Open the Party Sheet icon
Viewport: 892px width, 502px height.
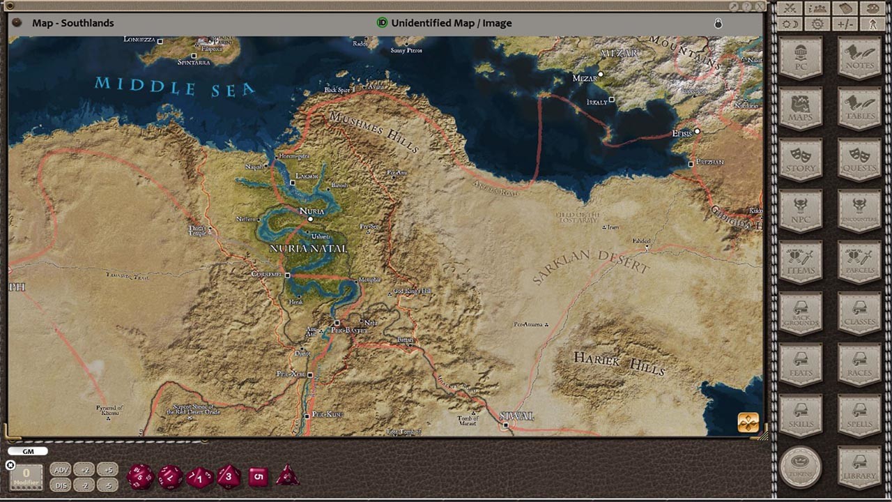pyautogui.click(x=817, y=8)
